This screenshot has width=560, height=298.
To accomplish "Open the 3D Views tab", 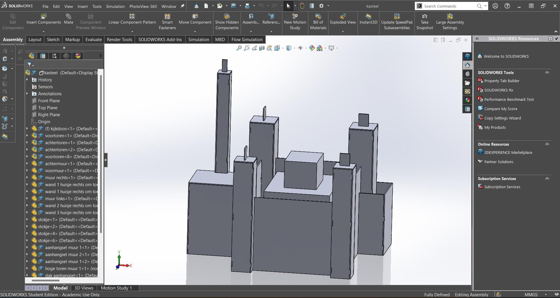I will click(84, 288).
